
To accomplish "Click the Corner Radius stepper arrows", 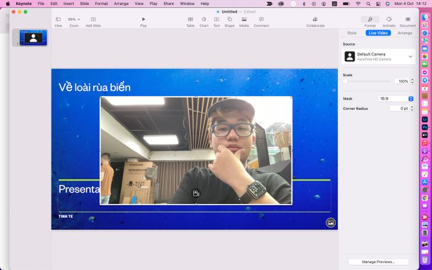I will click(412, 108).
